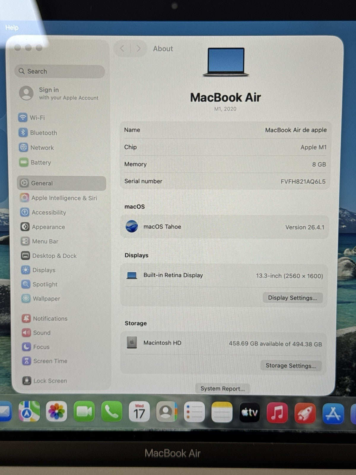This screenshot has width=356, height=475.
Task: Click the 8 GB memory value
Action: pyautogui.click(x=319, y=164)
